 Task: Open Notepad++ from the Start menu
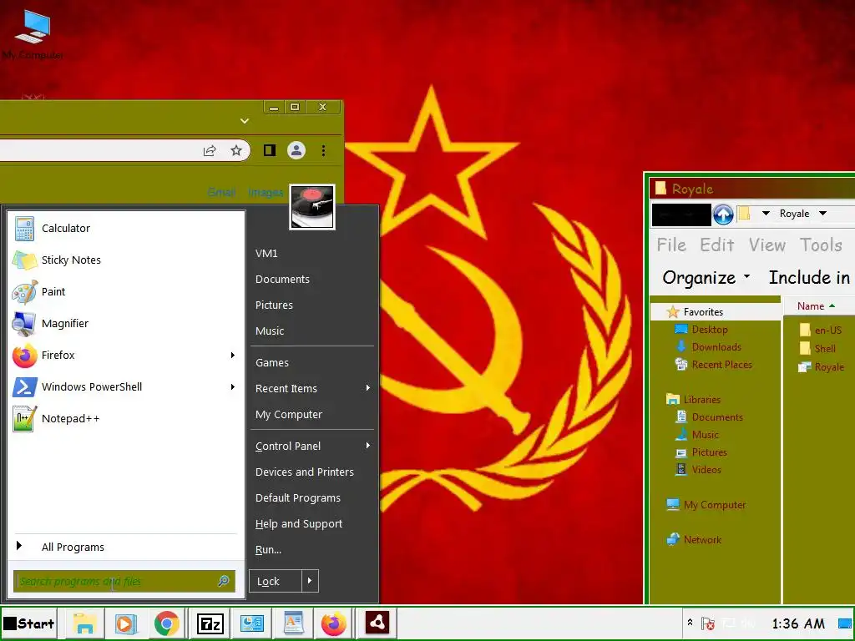pyautogui.click(x=127, y=419)
